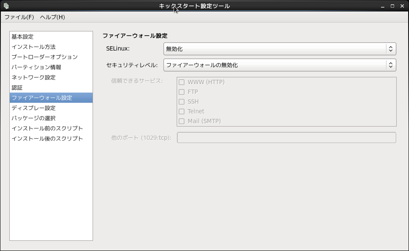The width and height of the screenshot is (409, 251).
Task: Toggle the SSH checkbox
Action: tap(182, 102)
